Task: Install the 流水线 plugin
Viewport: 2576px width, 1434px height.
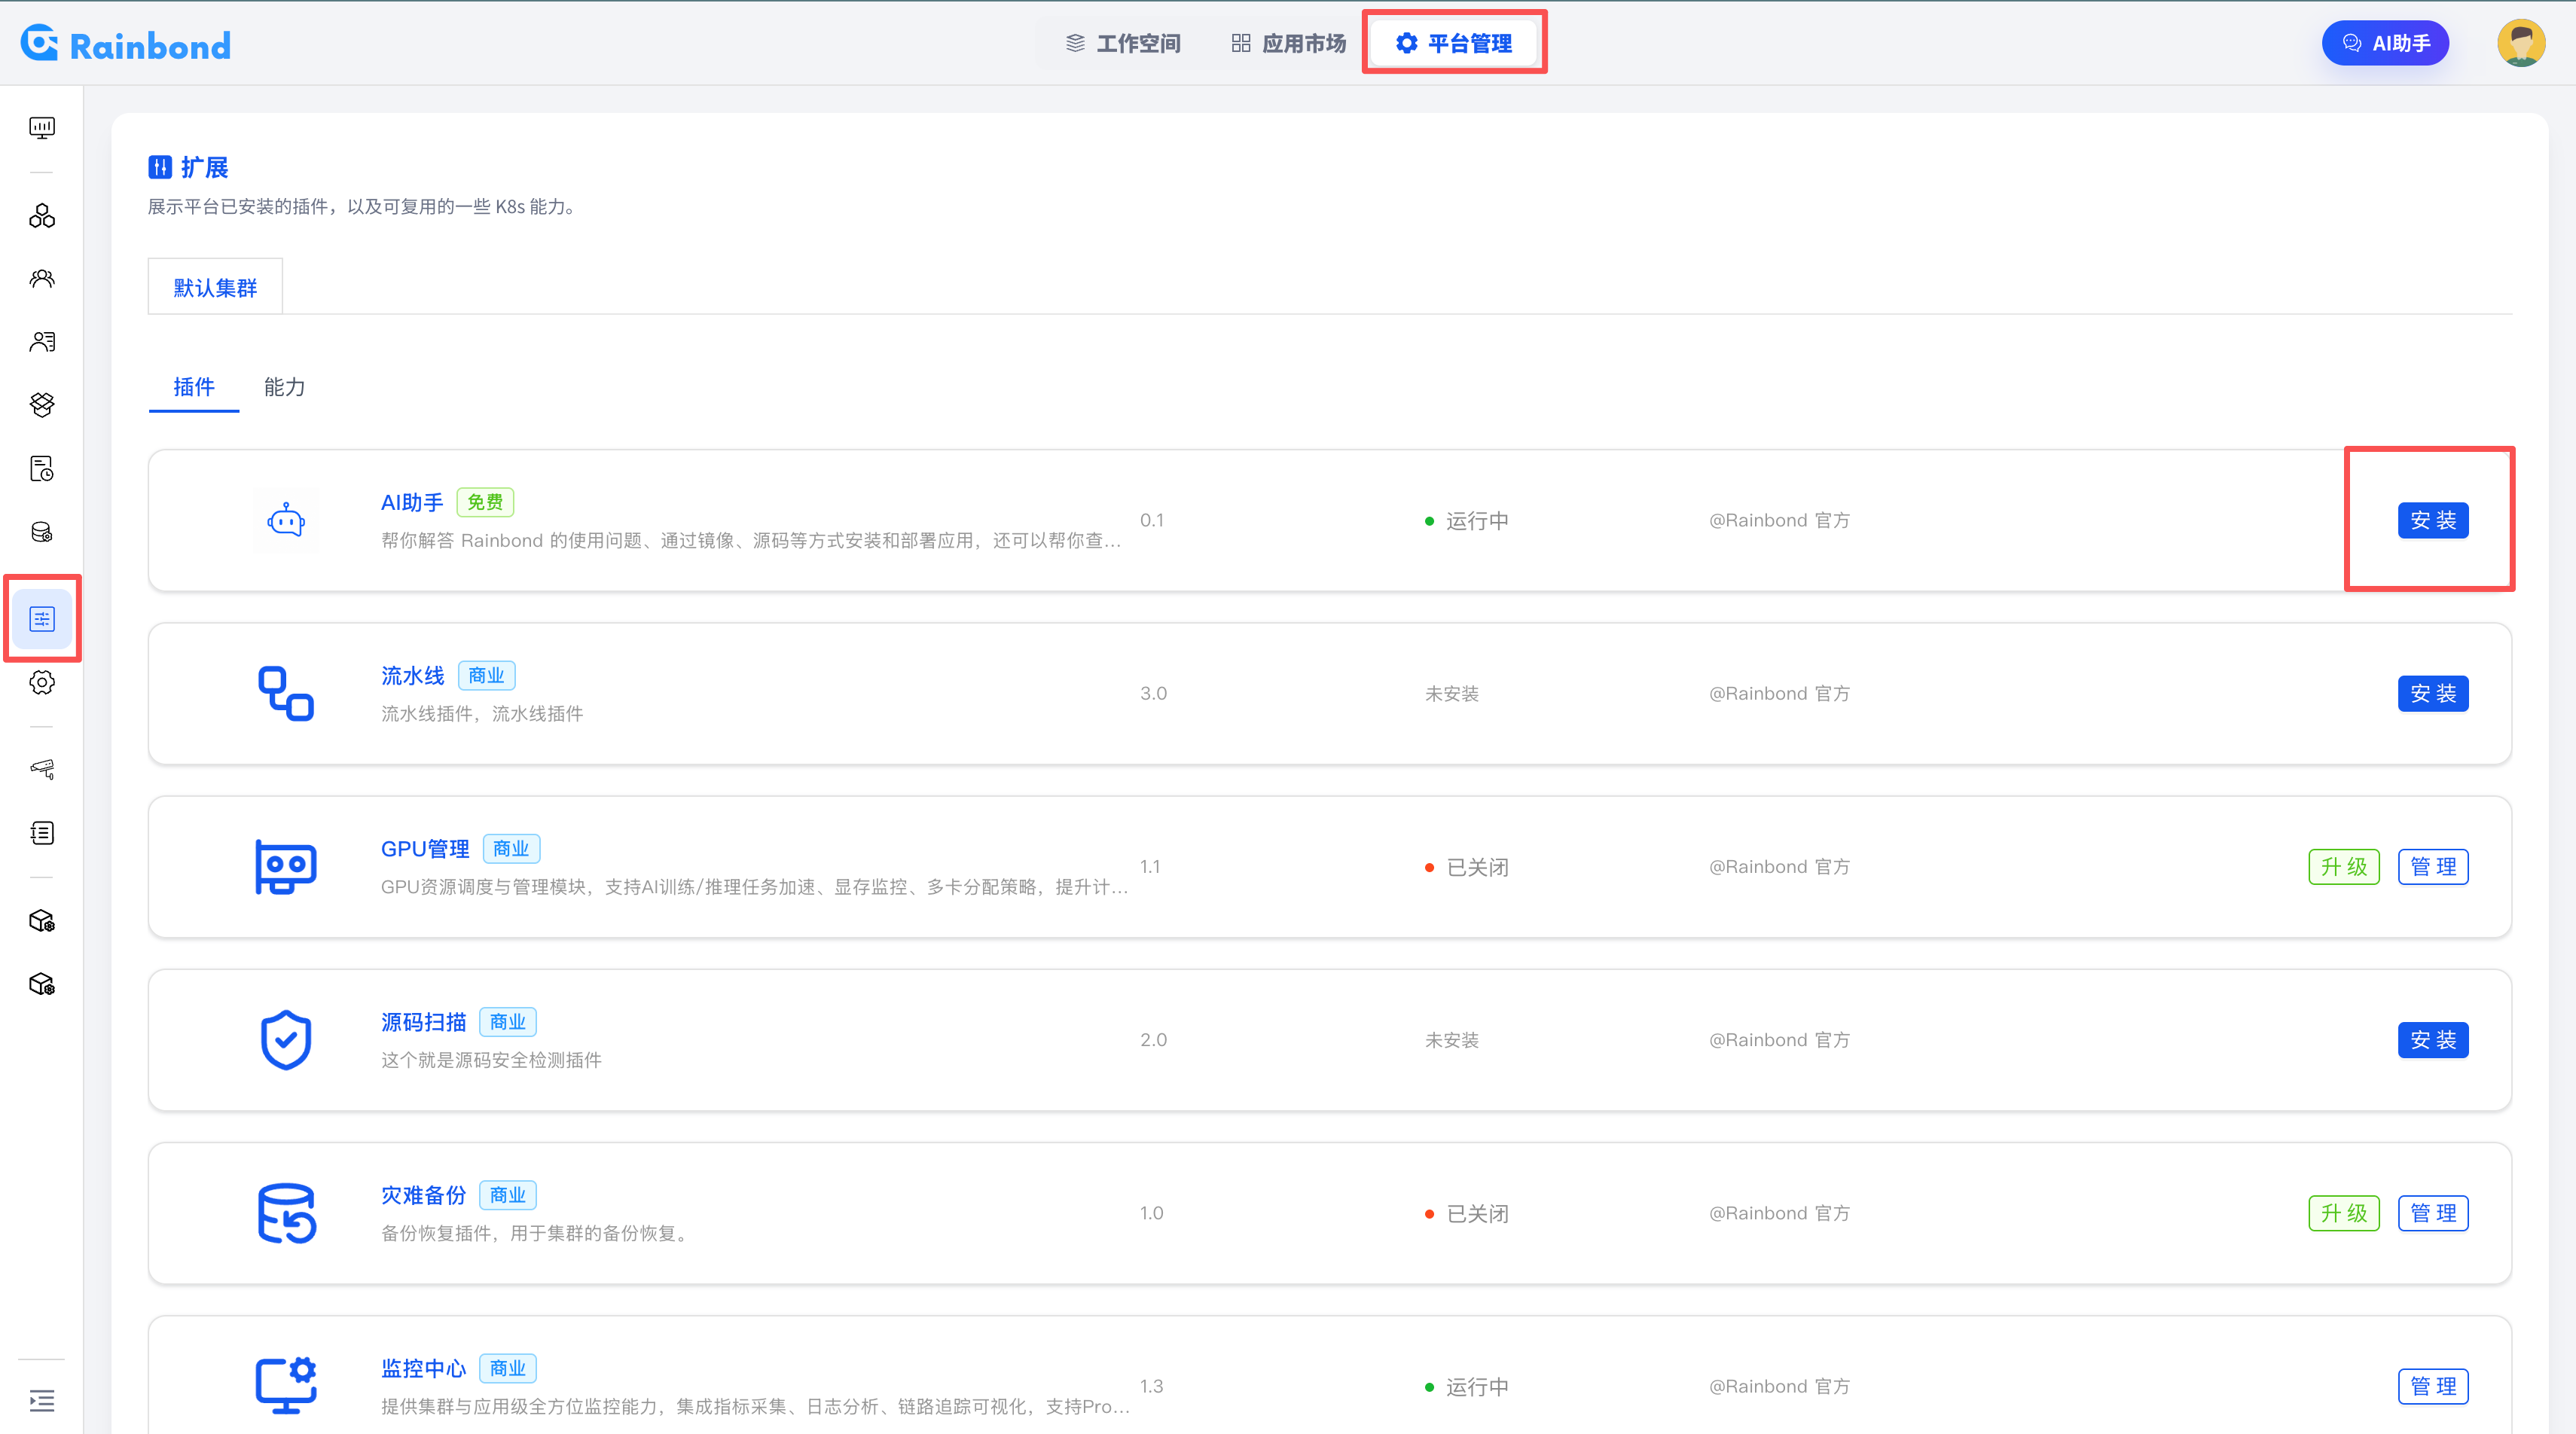Action: (2433, 693)
